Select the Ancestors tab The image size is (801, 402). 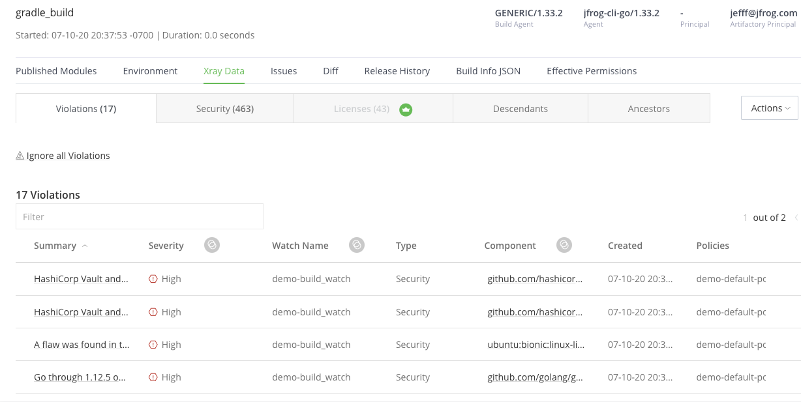pyautogui.click(x=649, y=109)
